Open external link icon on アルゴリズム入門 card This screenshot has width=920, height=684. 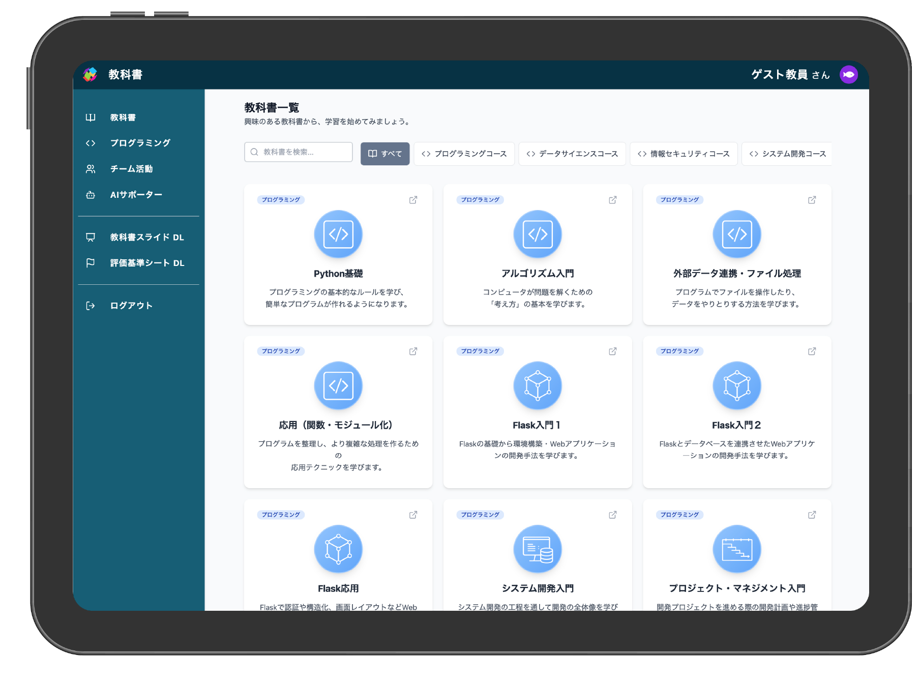[x=612, y=200]
